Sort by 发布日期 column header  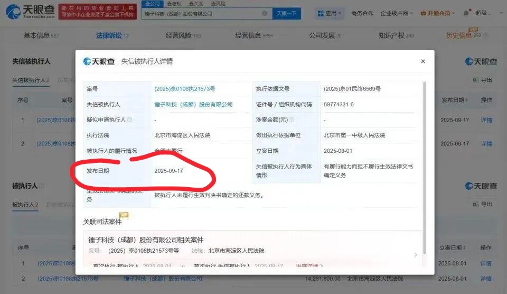tap(455, 100)
